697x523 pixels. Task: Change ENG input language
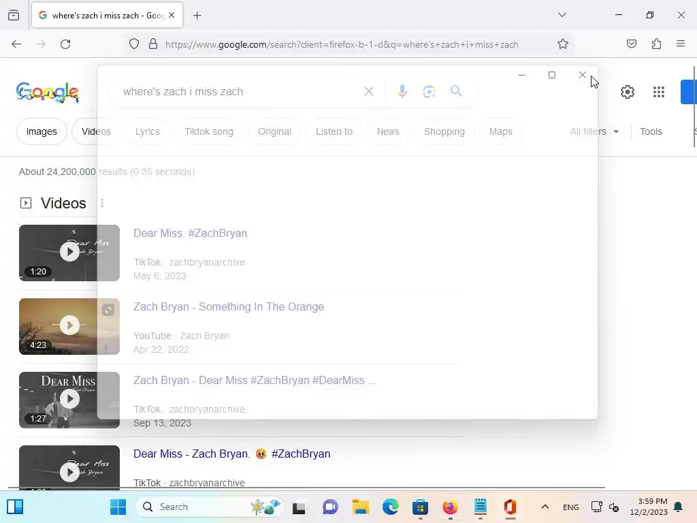tap(571, 507)
